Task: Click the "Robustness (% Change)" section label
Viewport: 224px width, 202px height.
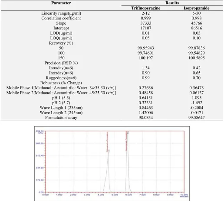Action: [61, 83]
